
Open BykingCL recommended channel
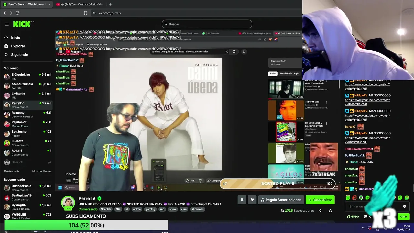[27, 207]
